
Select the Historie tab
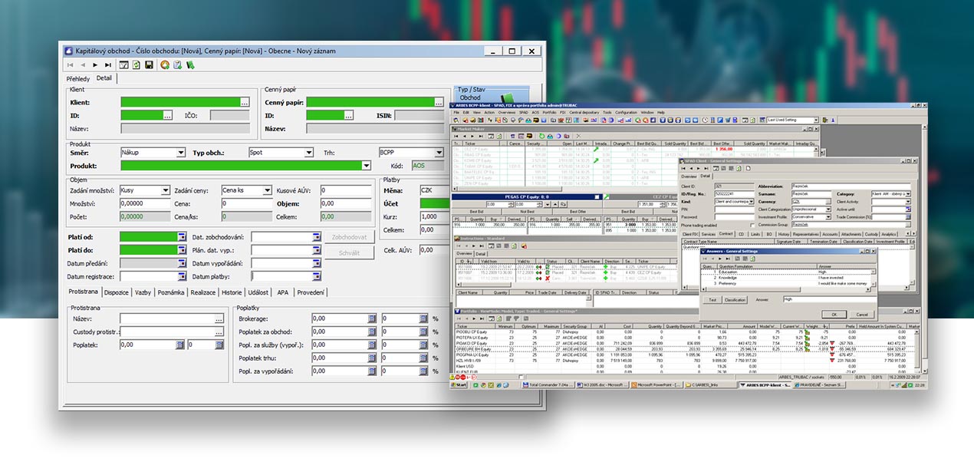[232, 292]
